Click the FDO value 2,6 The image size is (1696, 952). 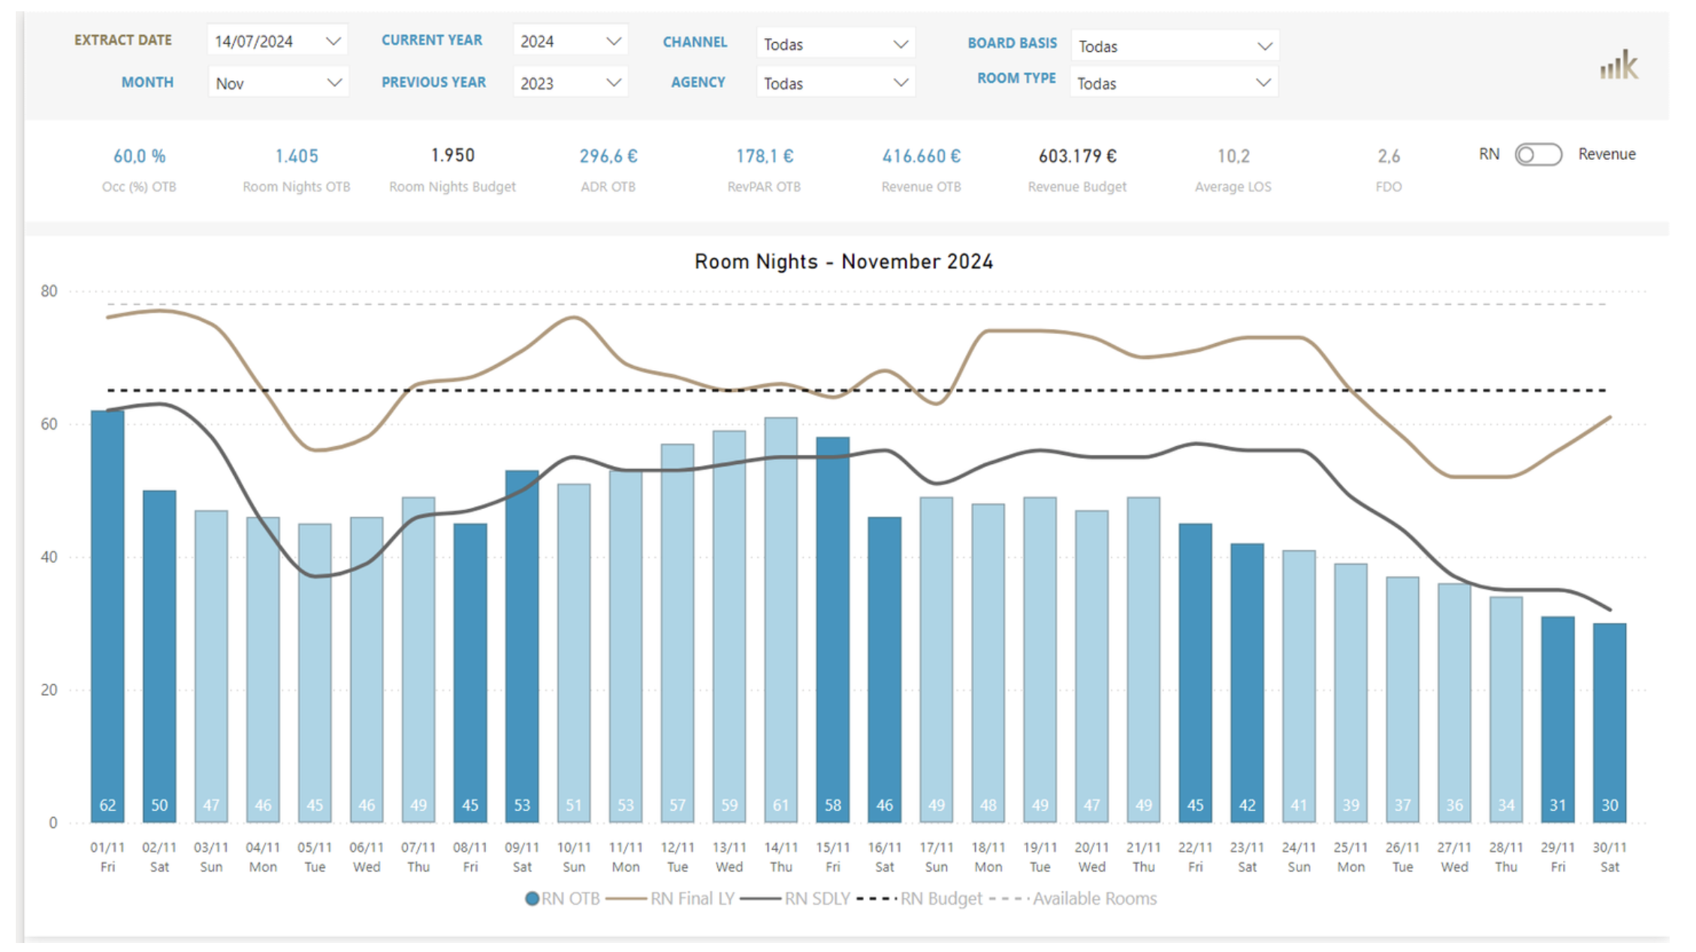pyautogui.click(x=1389, y=156)
